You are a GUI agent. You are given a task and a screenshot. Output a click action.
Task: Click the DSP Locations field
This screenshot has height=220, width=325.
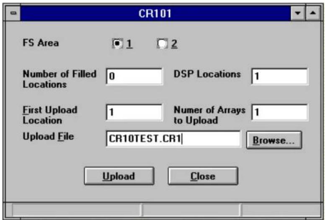[280, 77]
